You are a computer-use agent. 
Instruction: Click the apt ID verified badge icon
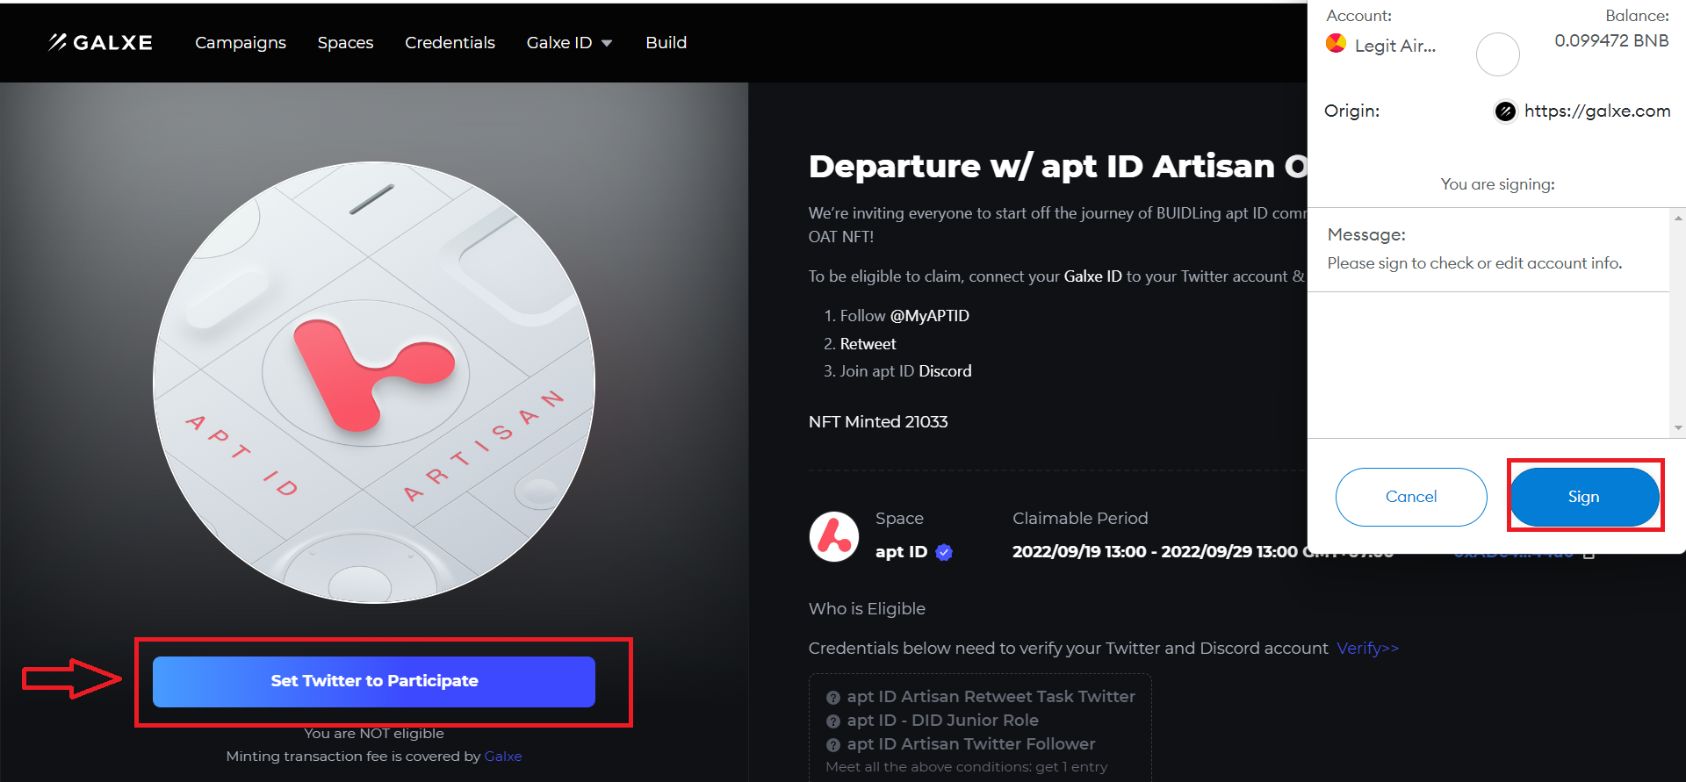tap(944, 552)
